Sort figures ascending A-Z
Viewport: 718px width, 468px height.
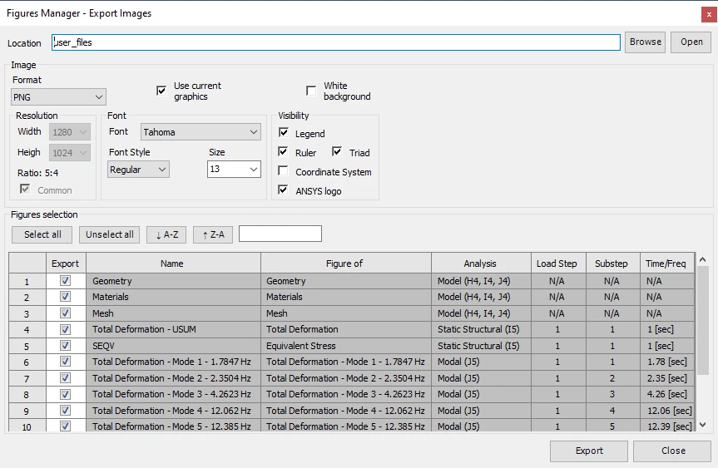(166, 234)
